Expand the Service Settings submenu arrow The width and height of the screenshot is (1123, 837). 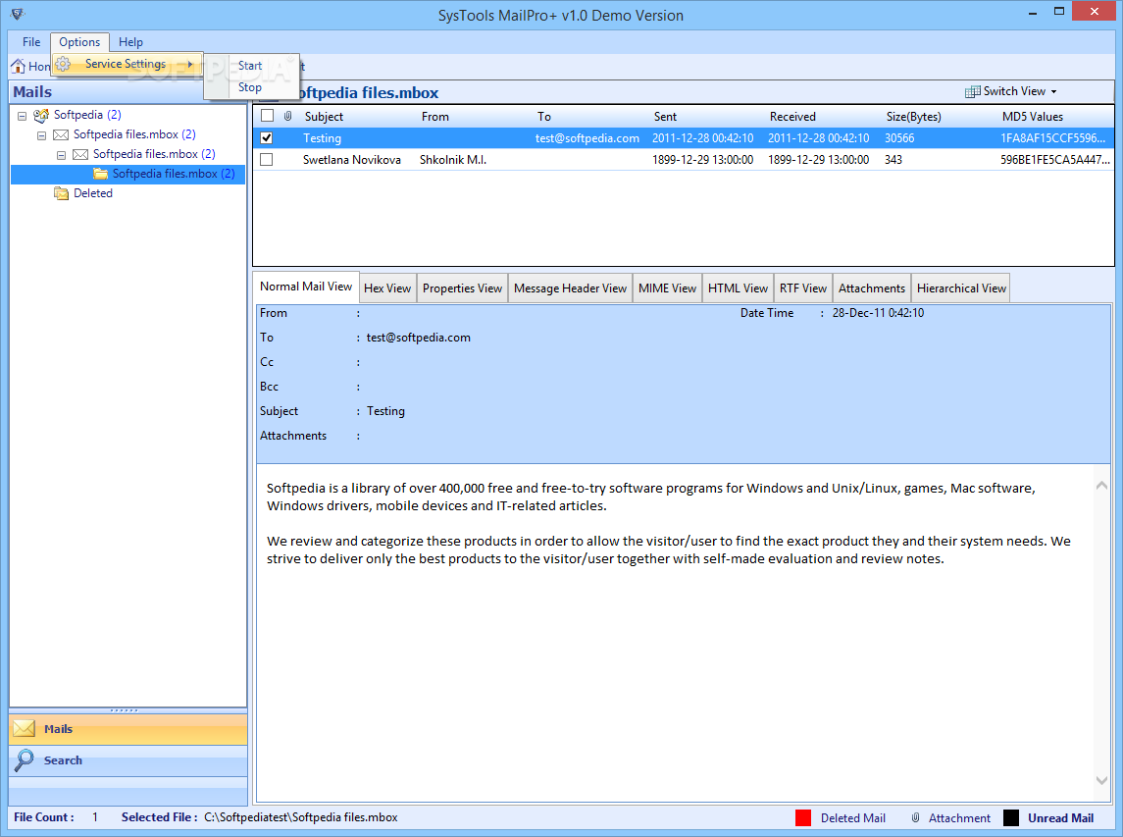click(x=190, y=64)
